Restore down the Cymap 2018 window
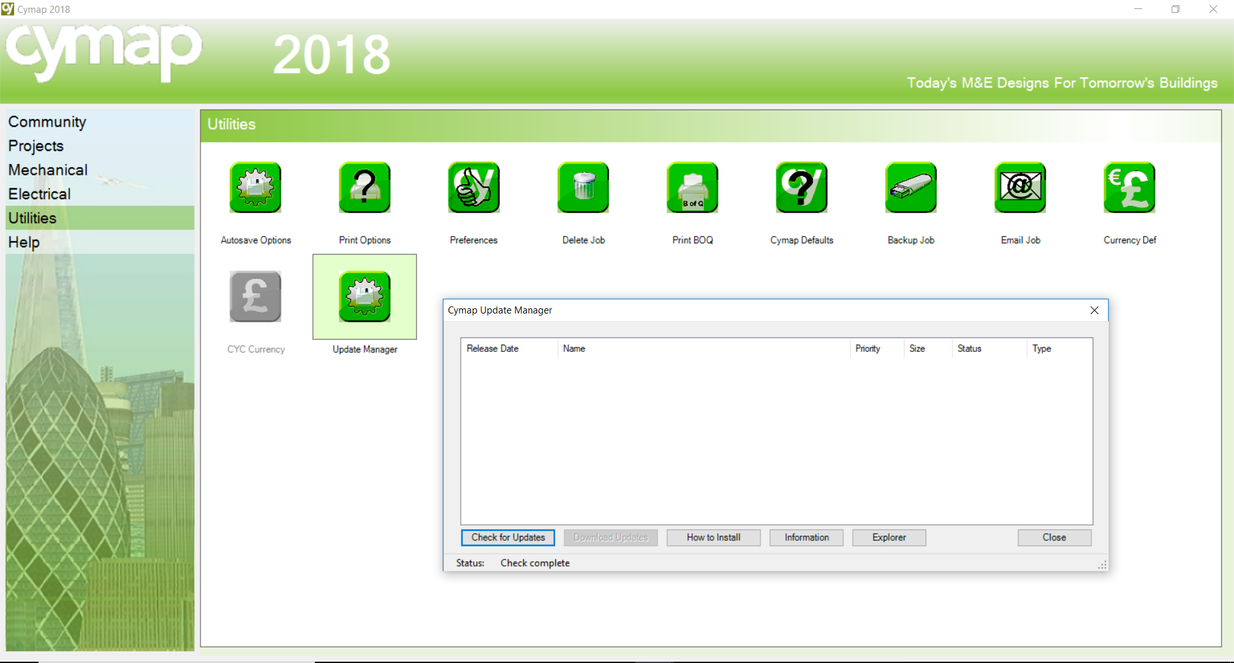Image resolution: width=1234 pixels, height=663 pixels. [x=1176, y=9]
